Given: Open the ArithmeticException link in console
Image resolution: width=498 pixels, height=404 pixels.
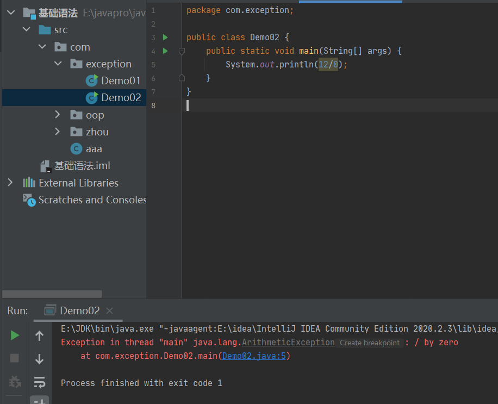Looking at the screenshot, I should (288, 343).
